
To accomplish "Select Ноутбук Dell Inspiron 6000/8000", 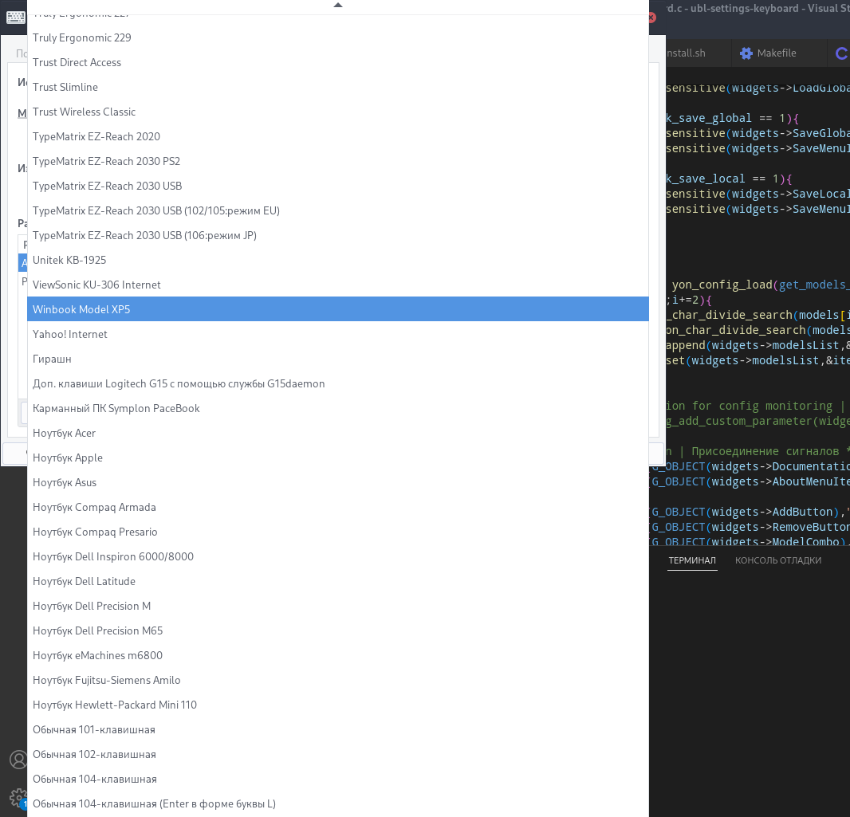I will 338,557.
